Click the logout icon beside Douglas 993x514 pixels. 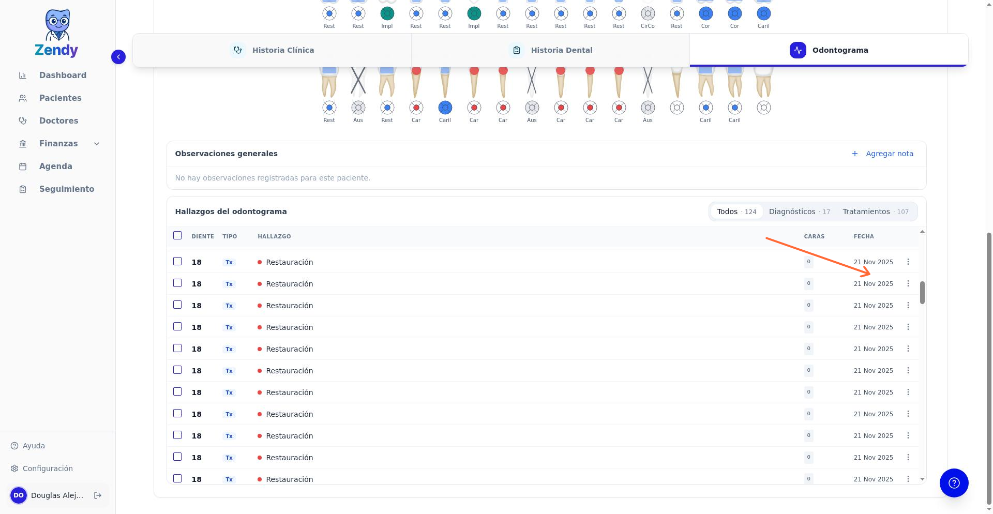pos(98,495)
